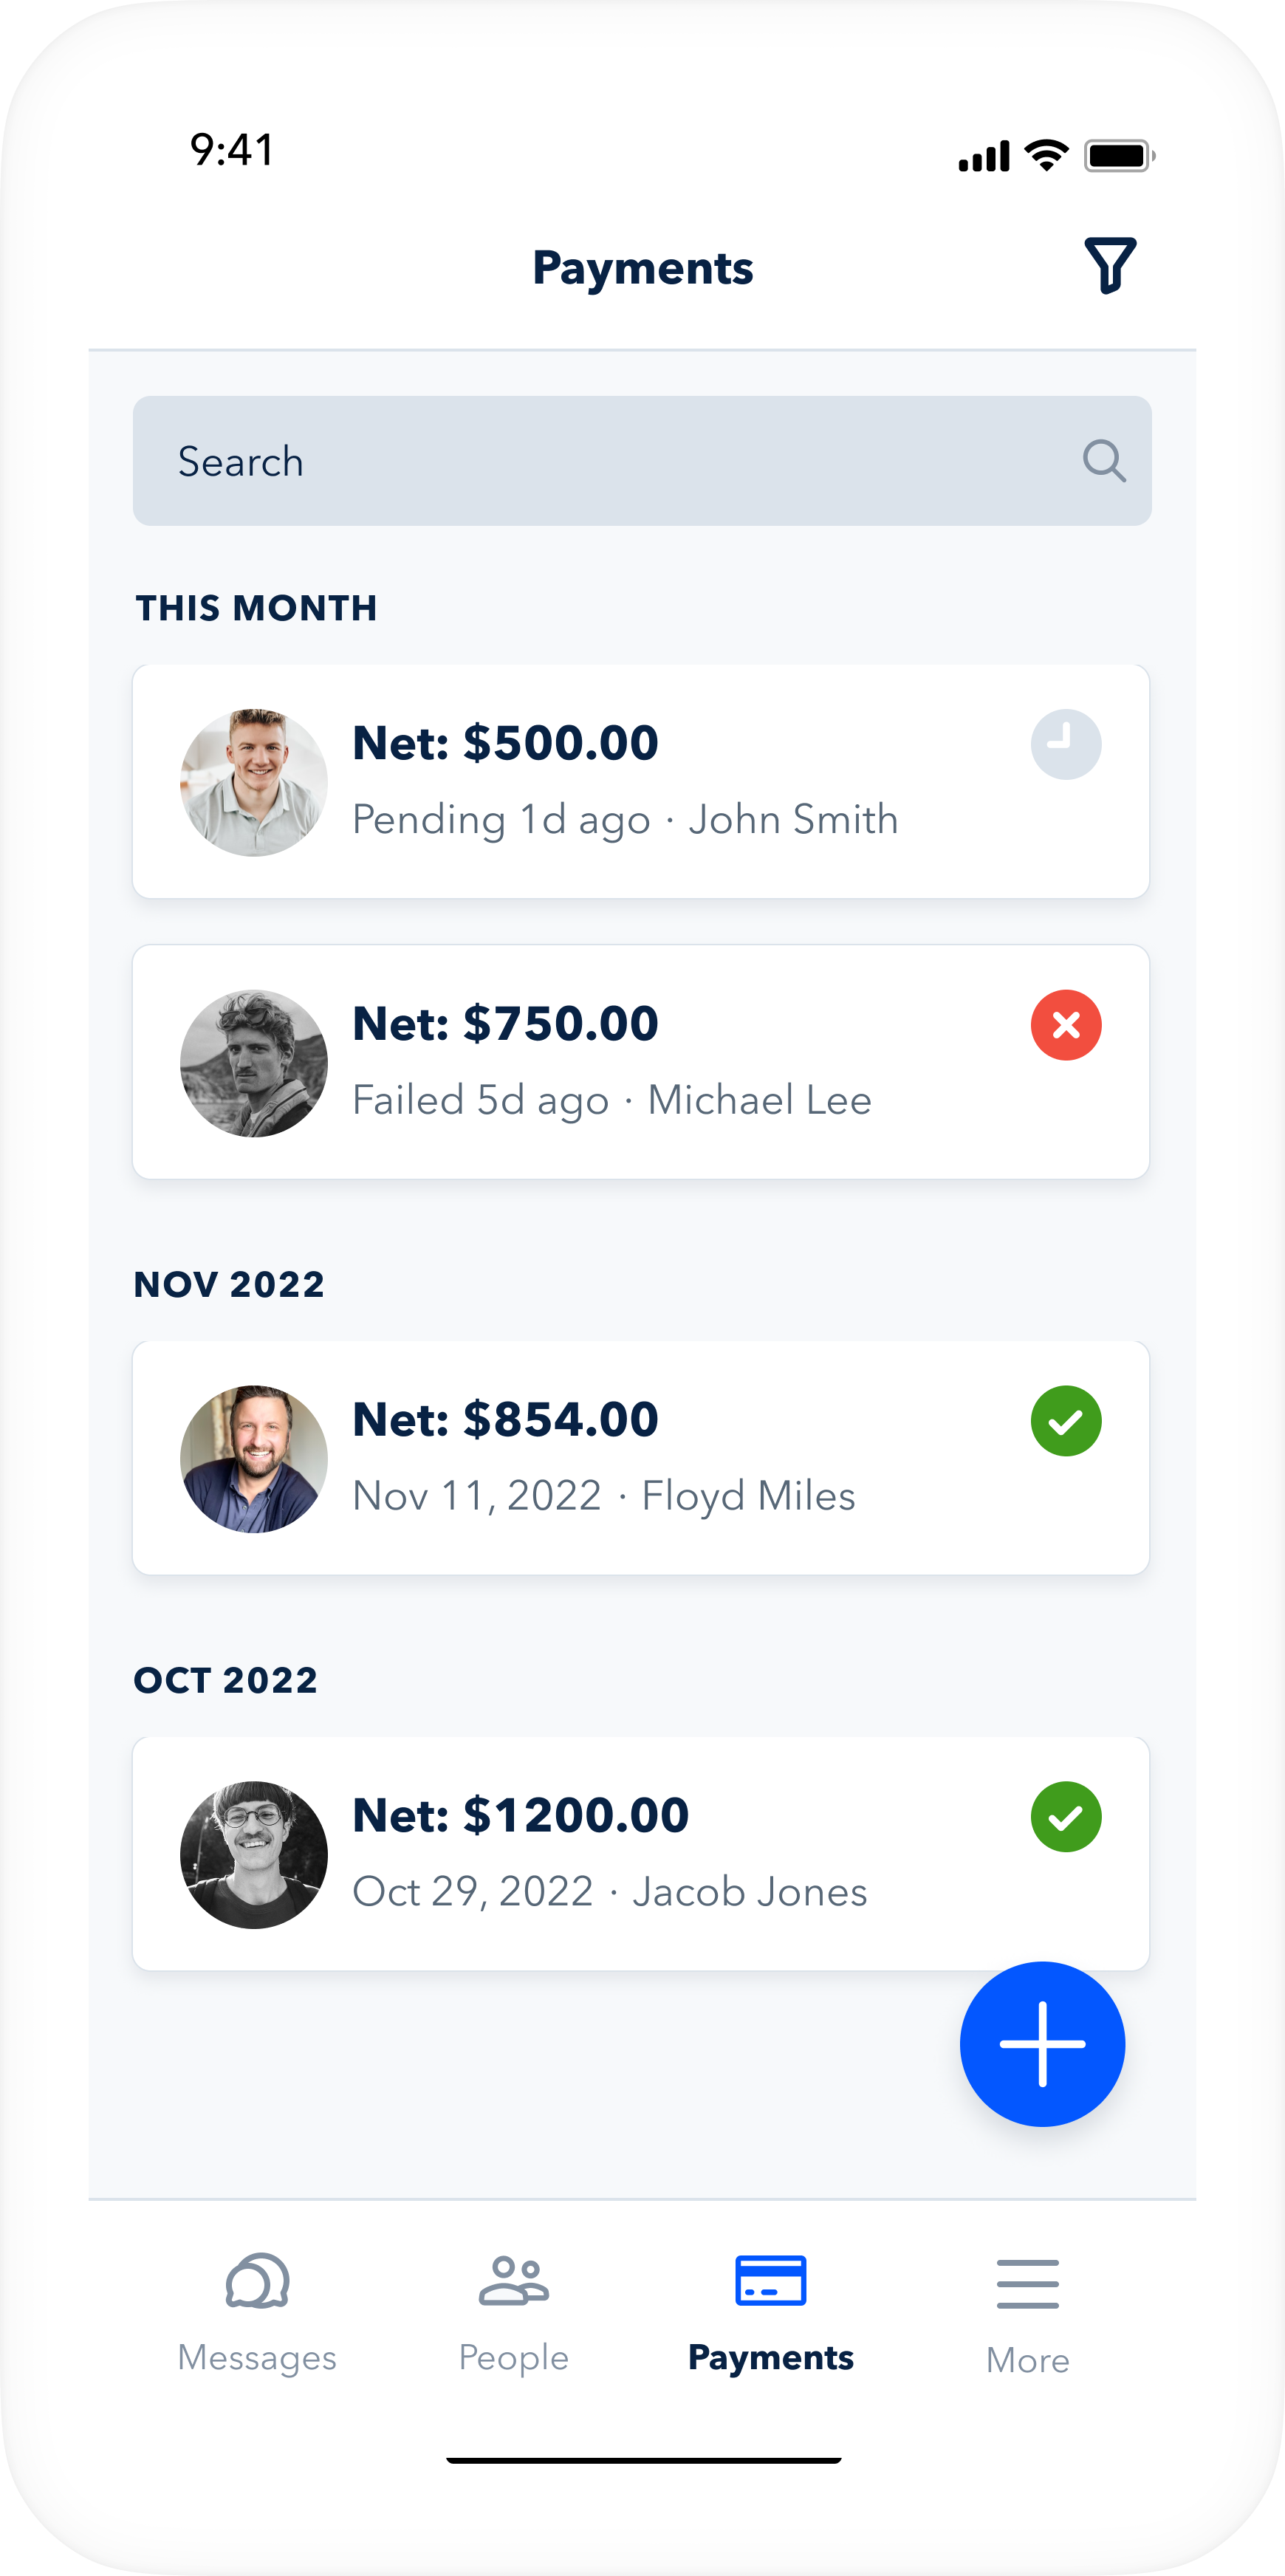The height and width of the screenshot is (2576, 1285).
Task: Open the Net: $500.00 pending payment
Action: tap(640, 782)
